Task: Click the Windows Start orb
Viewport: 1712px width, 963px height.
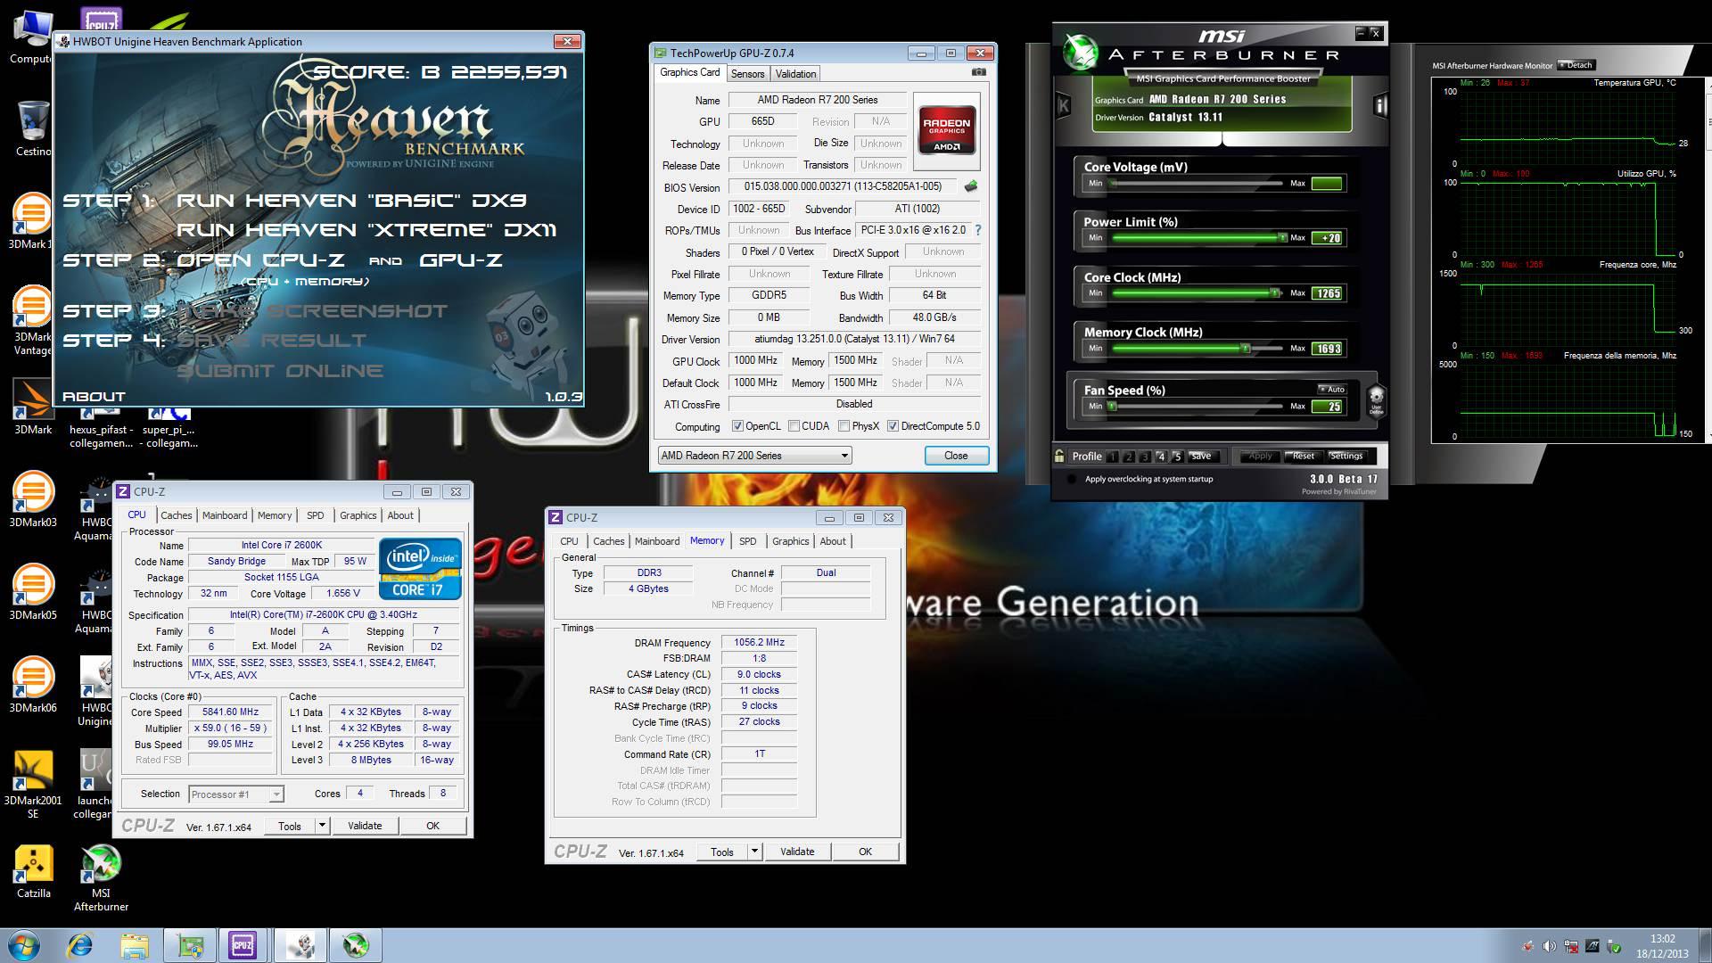Action: point(24,945)
